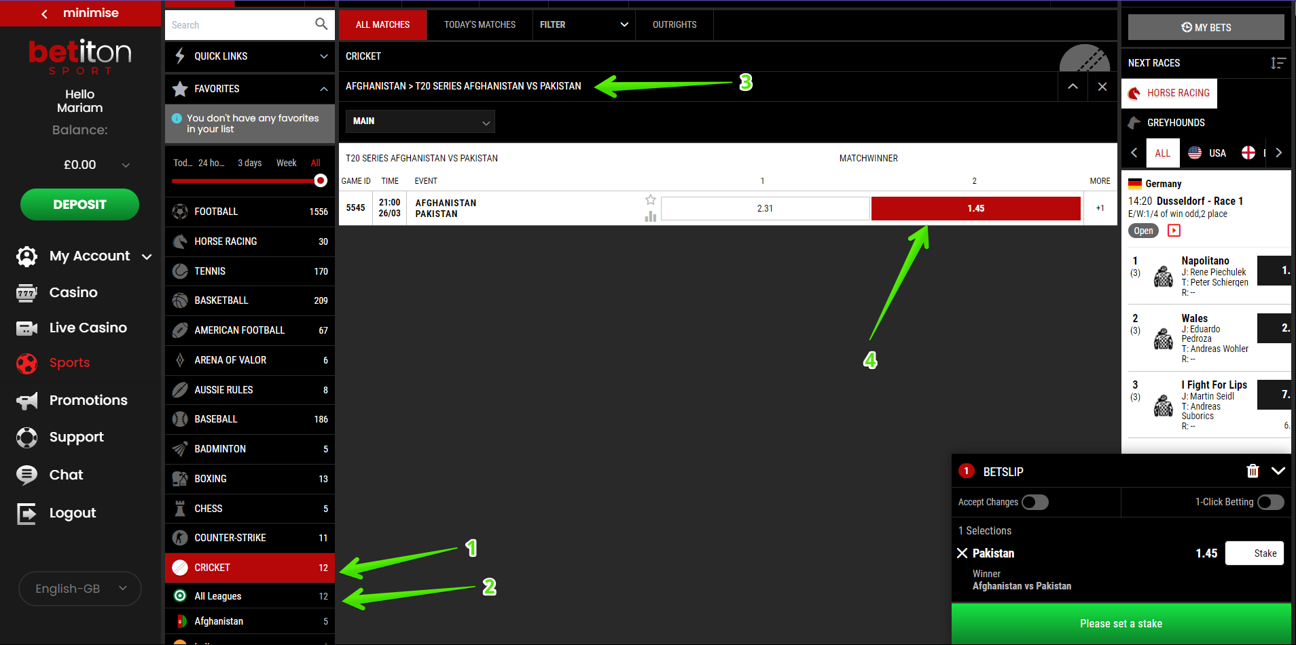The height and width of the screenshot is (645, 1296).
Task: Select the Badminton shuttlecock icon
Action: [180, 449]
